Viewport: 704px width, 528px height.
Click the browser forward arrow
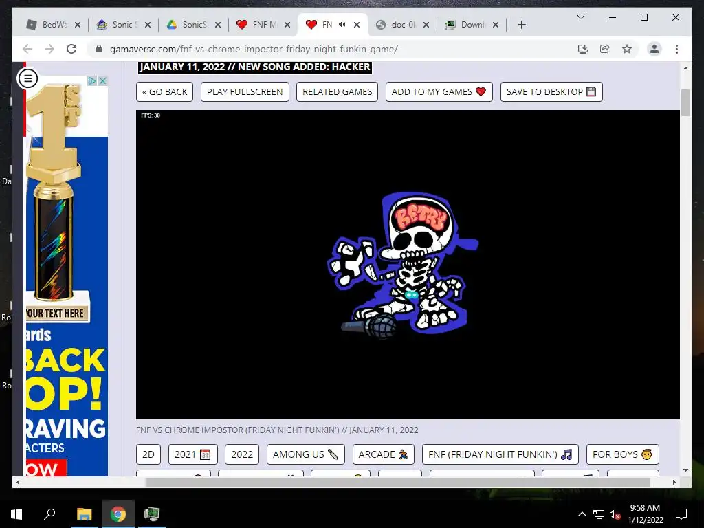(x=49, y=49)
